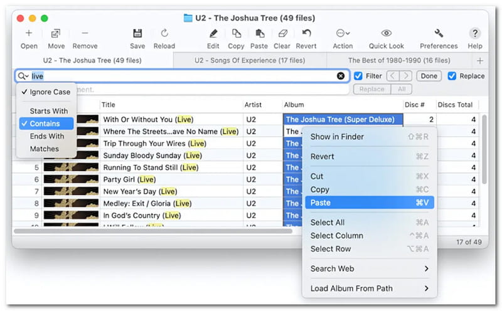This screenshot has width=502, height=311.
Task: Reload tags with the Reload icon
Action: (164, 33)
